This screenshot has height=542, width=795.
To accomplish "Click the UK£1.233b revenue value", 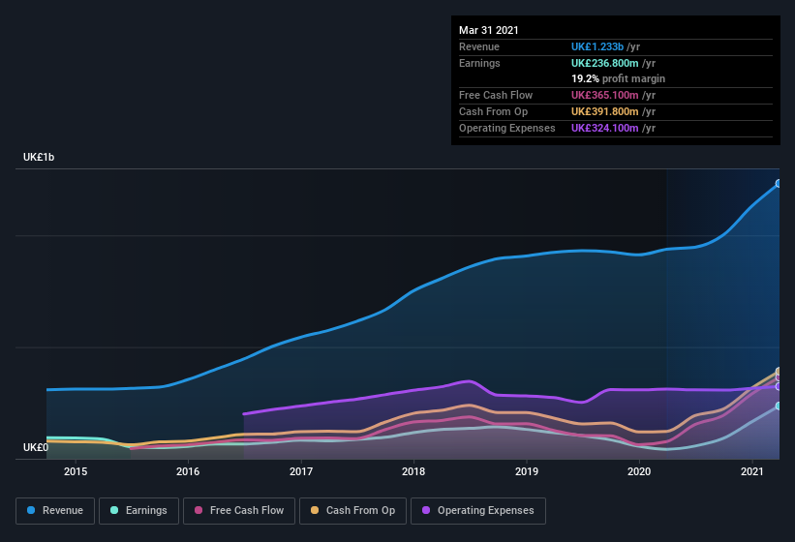I will (597, 46).
